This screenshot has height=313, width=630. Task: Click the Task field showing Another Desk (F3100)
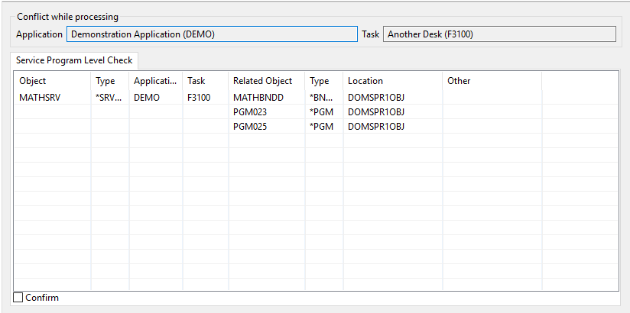click(x=499, y=34)
